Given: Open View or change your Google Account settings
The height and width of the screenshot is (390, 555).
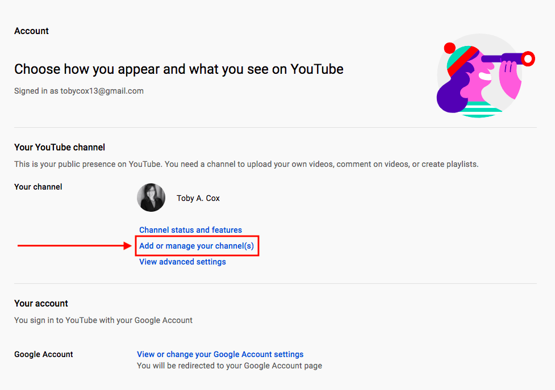Looking at the screenshot, I should point(220,354).
